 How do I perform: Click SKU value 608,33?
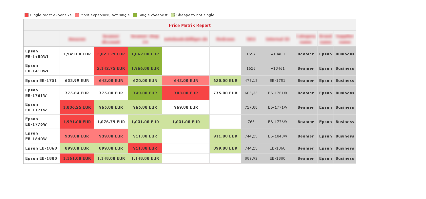[x=251, y=93]
